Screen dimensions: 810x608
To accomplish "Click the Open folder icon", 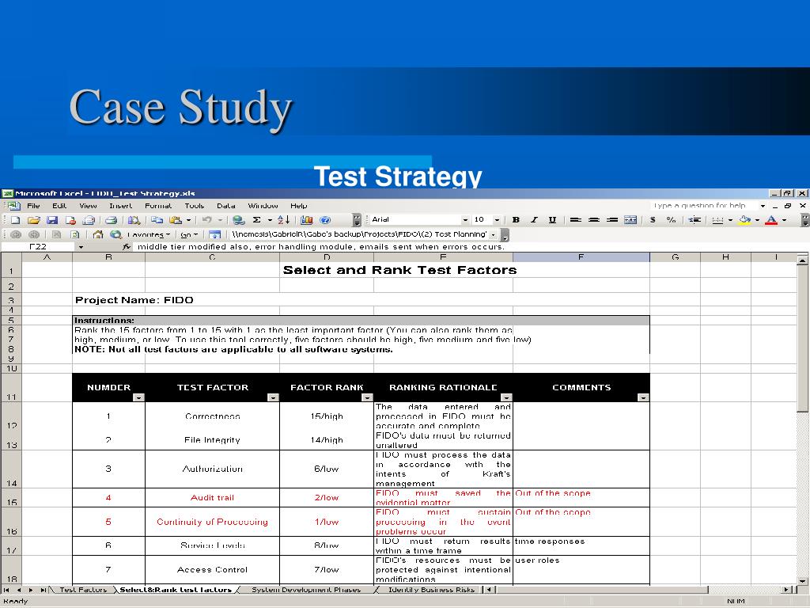I will (x=33, y=220).
